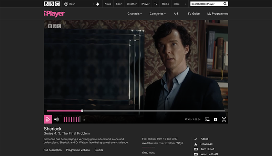This screenshot has width=272, height=156.
Task: Open the Sport section
Action: pos(119,4)
